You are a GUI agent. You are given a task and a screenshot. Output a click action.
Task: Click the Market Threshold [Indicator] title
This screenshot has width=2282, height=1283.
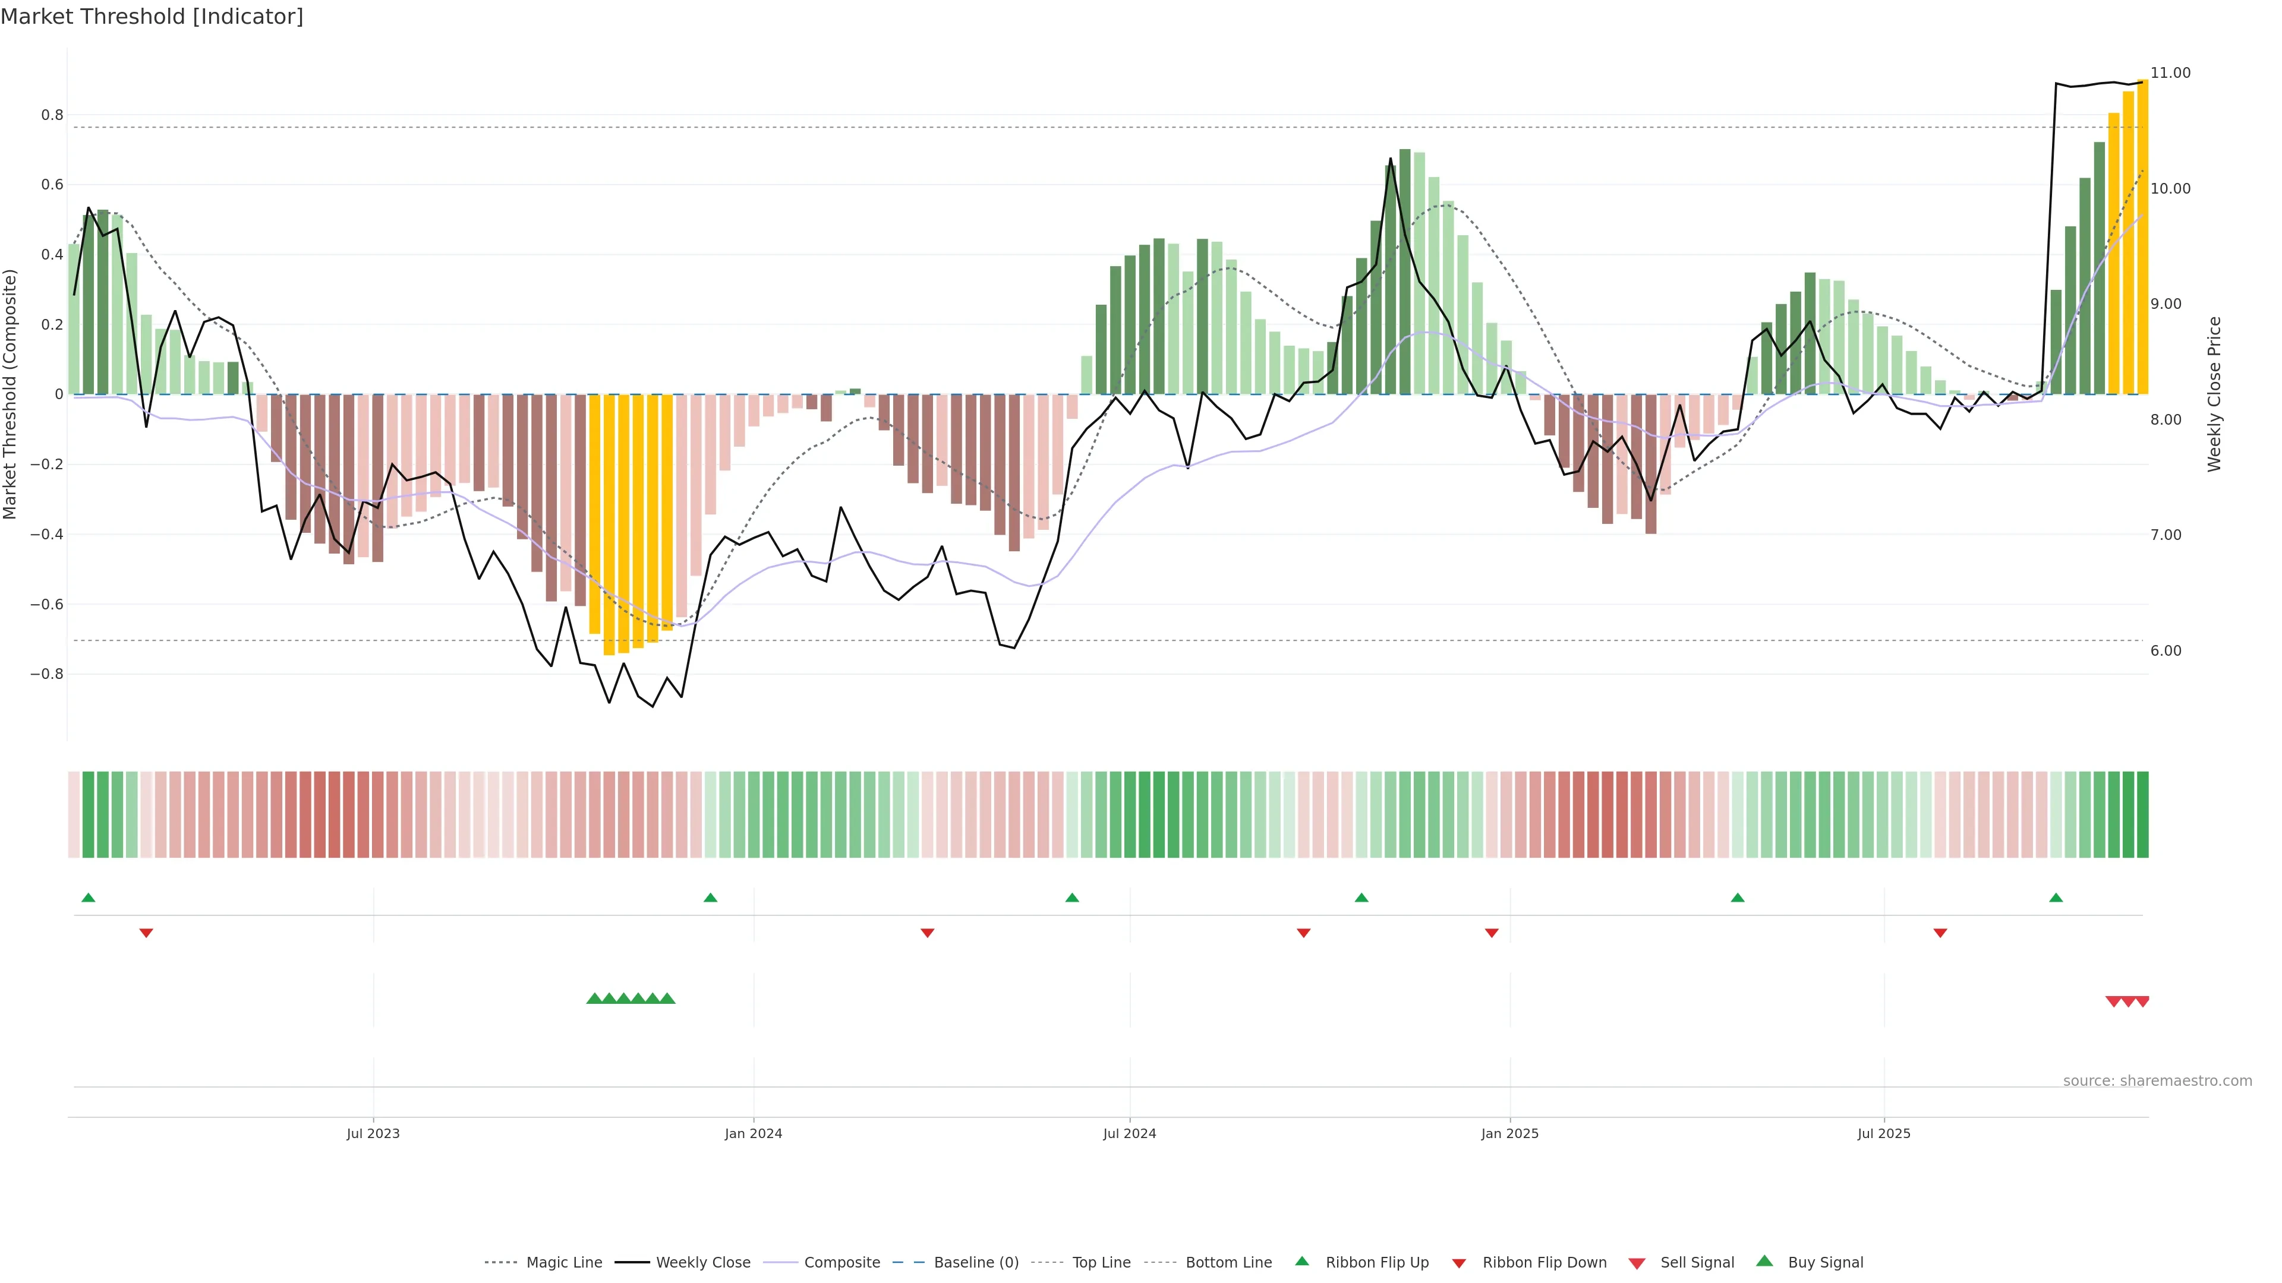[152, 17]
